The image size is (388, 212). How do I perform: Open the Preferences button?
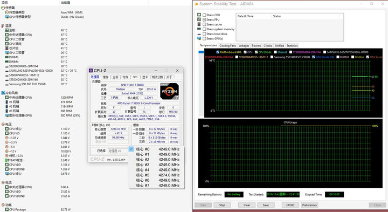(309, 205)
